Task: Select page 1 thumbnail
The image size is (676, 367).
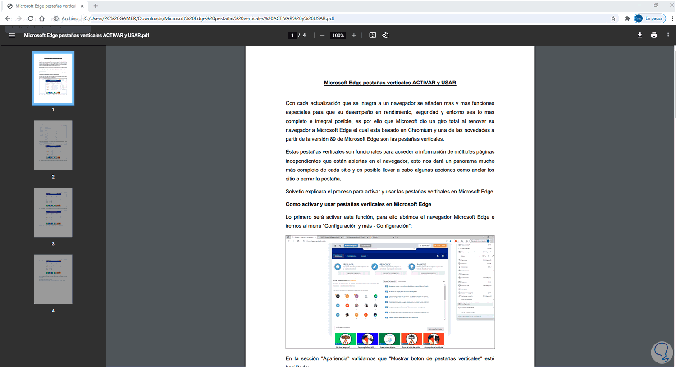Action: pyautogui.click(x=53, y=78)
